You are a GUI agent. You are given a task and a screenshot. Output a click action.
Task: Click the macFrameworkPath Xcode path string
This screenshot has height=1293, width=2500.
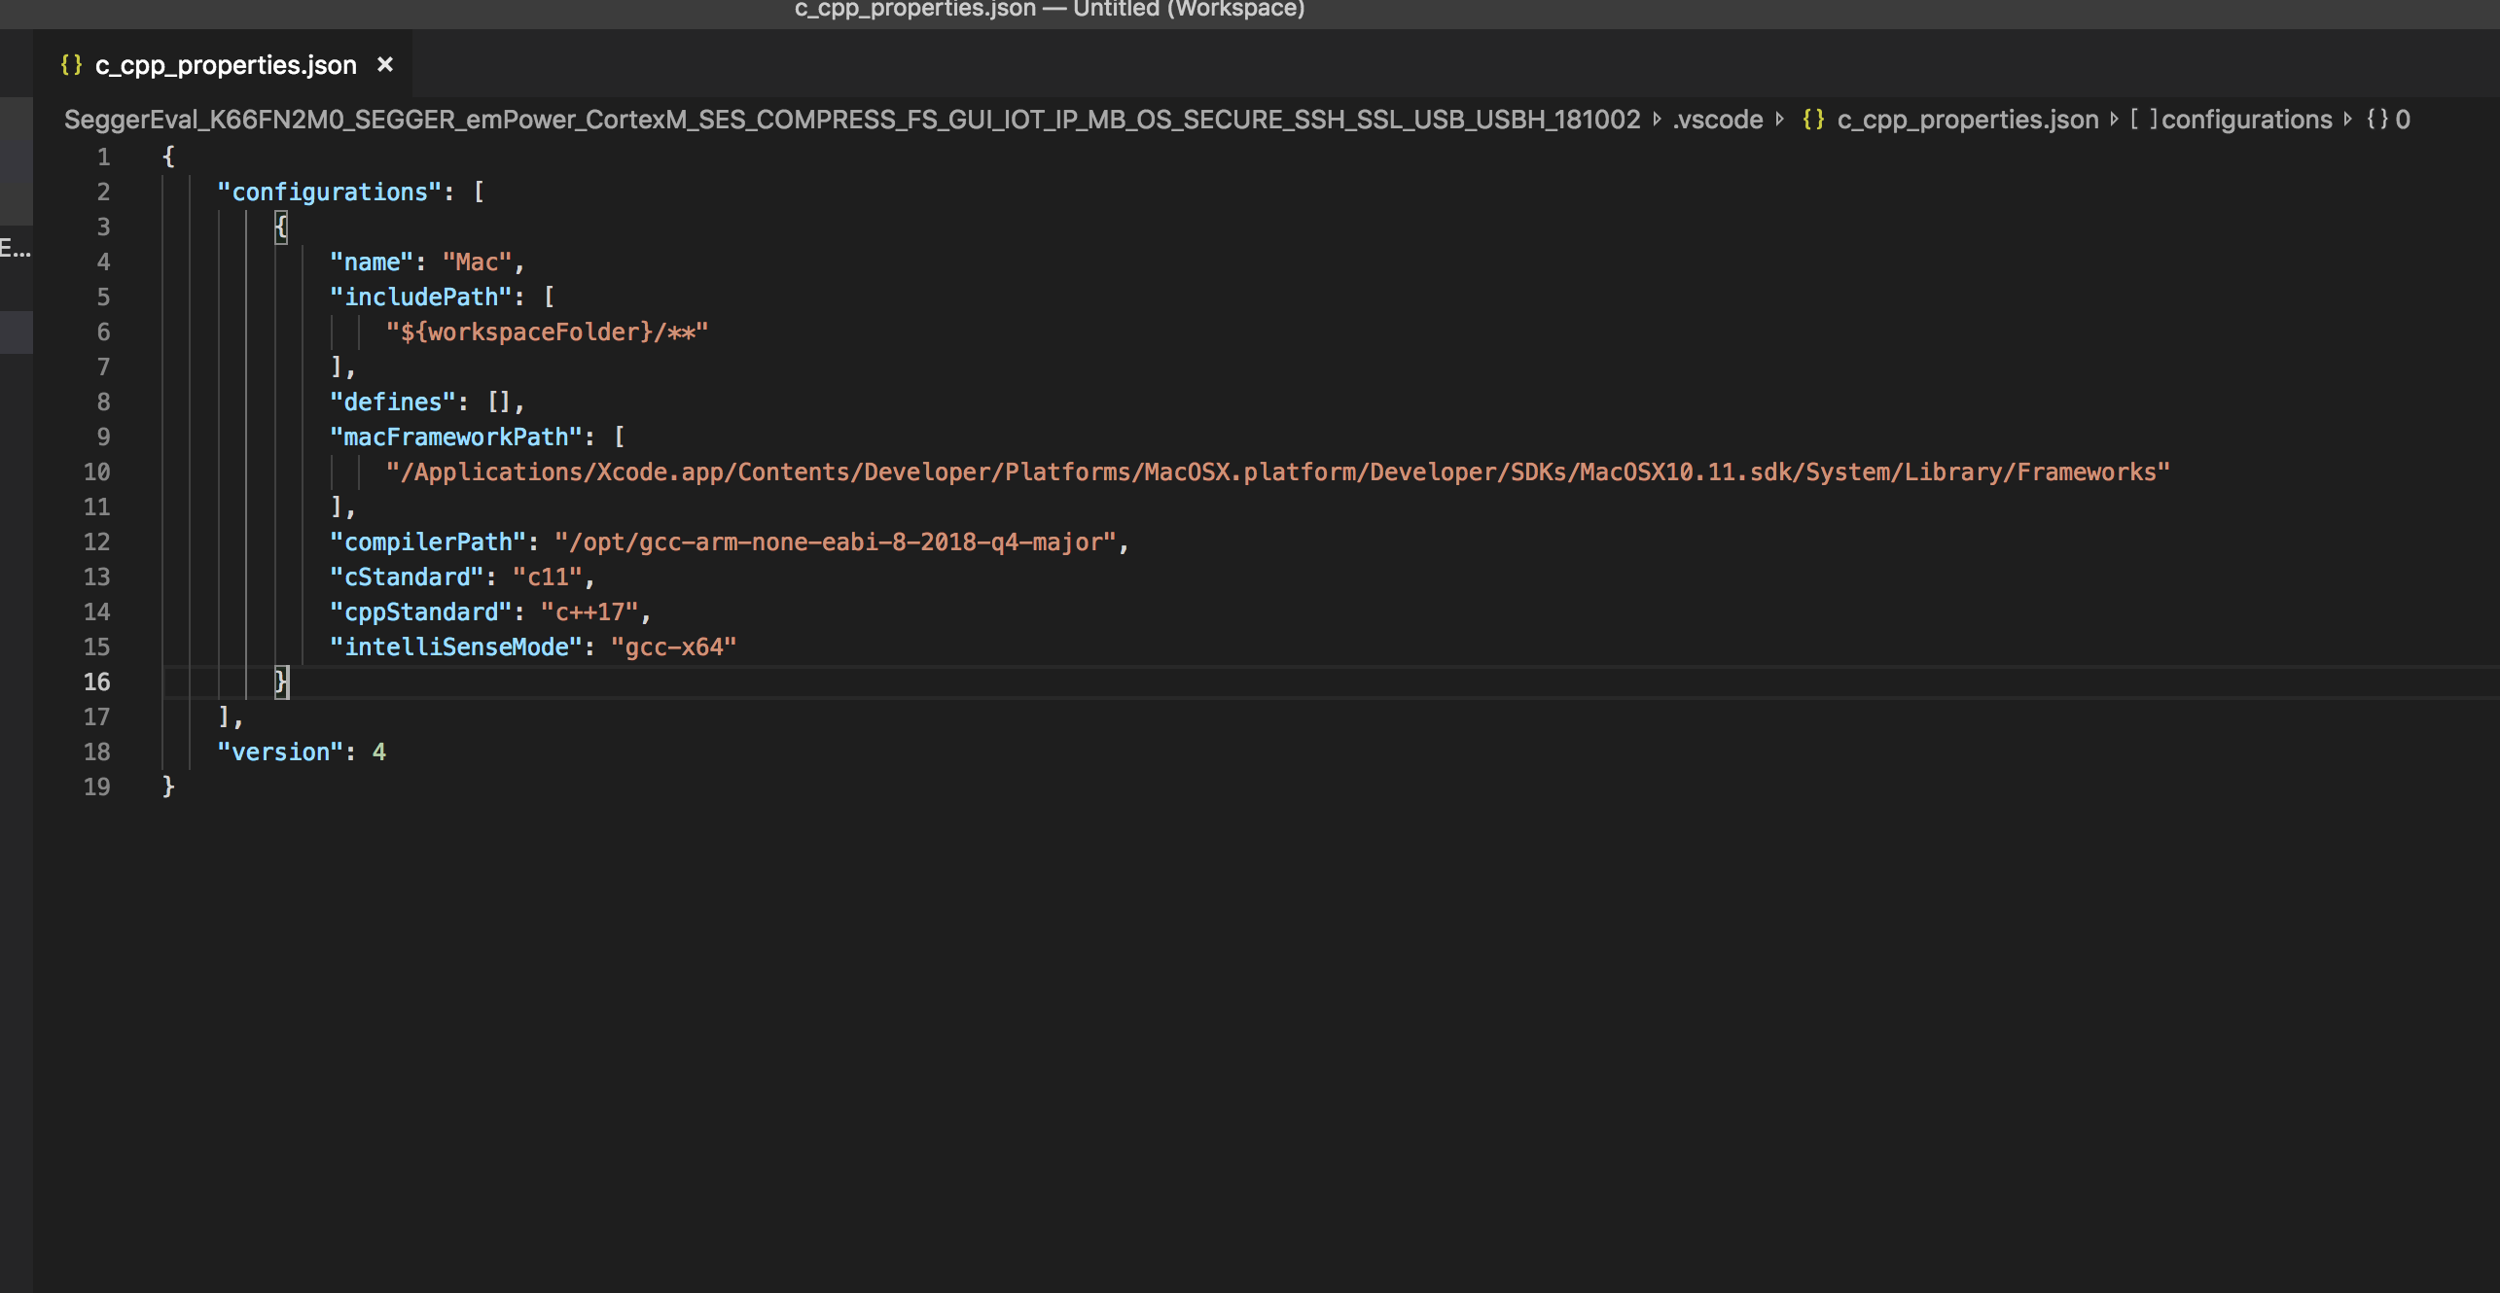[1276, 472]
